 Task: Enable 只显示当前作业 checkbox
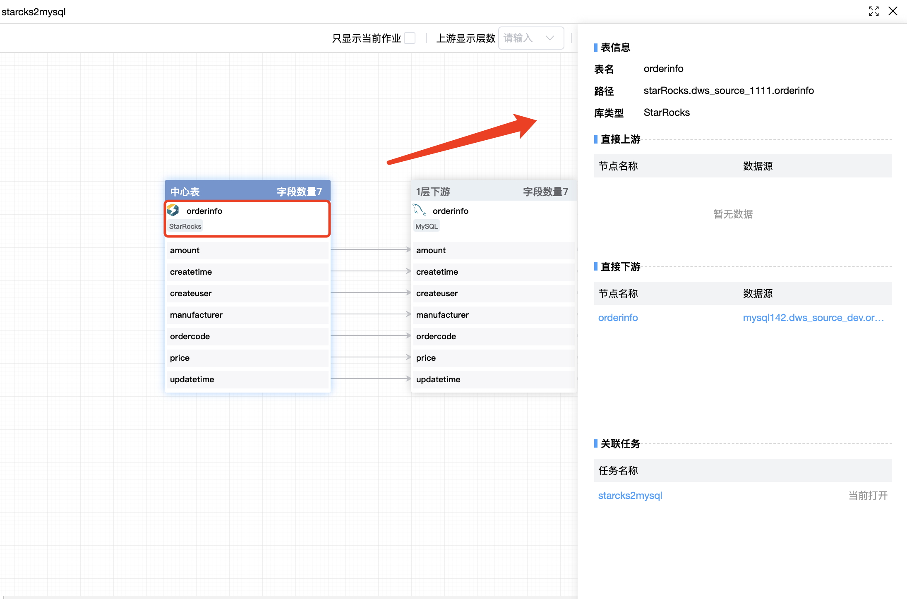pos(410,38)
